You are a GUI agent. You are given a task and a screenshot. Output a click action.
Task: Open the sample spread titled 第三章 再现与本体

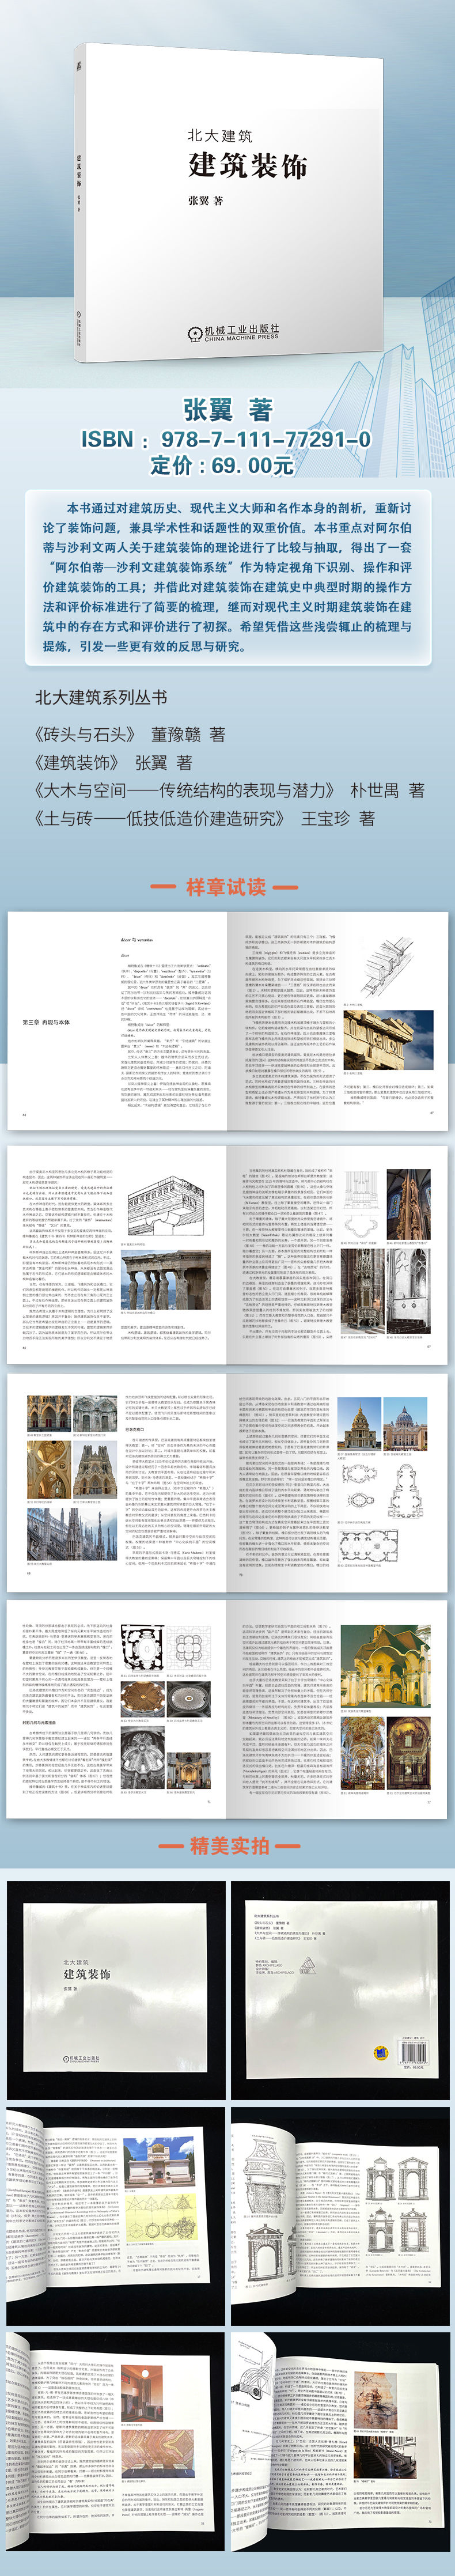[227, 1020]
